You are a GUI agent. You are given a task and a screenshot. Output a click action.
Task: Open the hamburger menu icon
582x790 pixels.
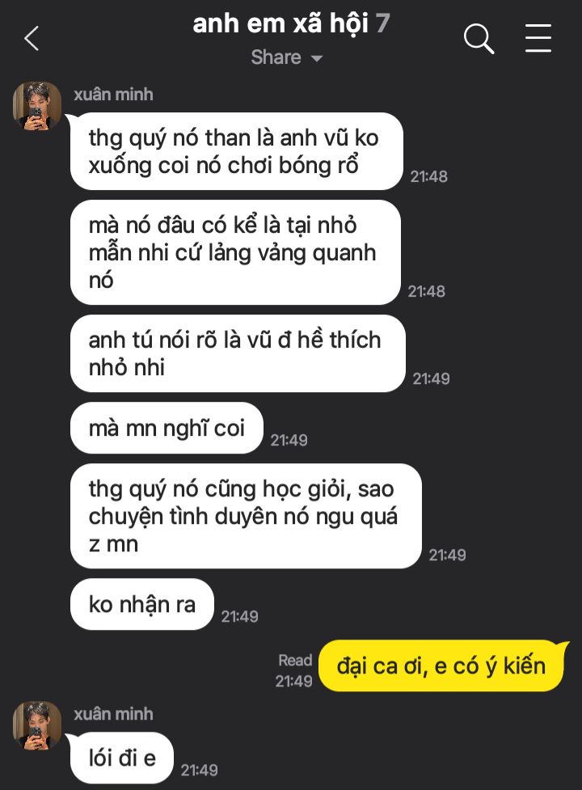pos(538,38)
